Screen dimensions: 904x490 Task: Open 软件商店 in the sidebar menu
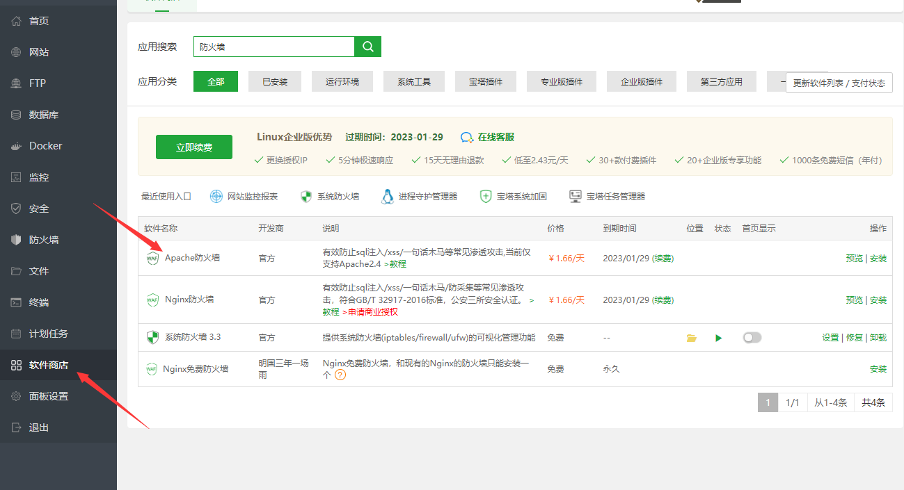[58, 365]
